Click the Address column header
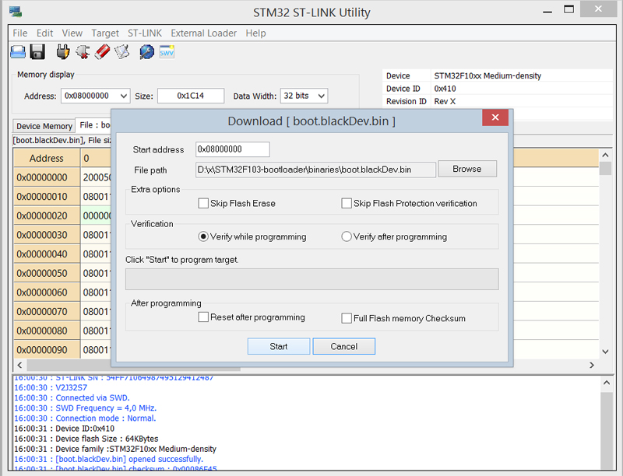 coord(47,158)
